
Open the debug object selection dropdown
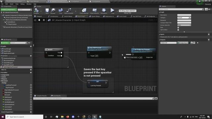point(128,11)
